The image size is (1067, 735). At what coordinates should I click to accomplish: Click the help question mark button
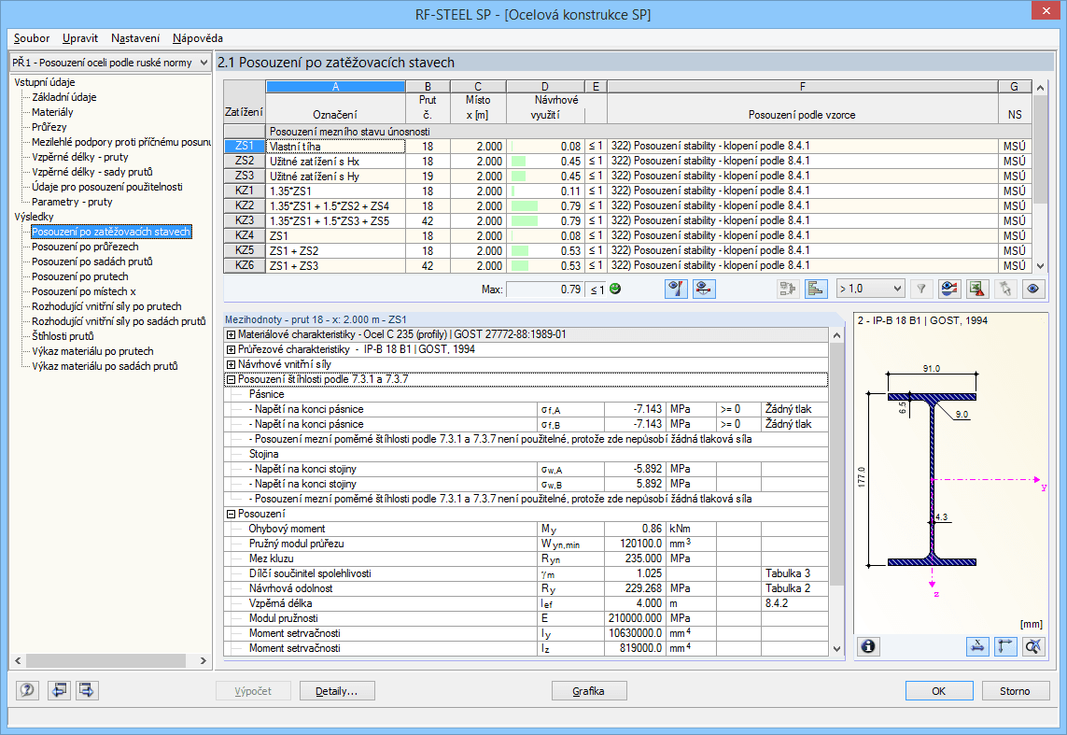pos(28,691)
